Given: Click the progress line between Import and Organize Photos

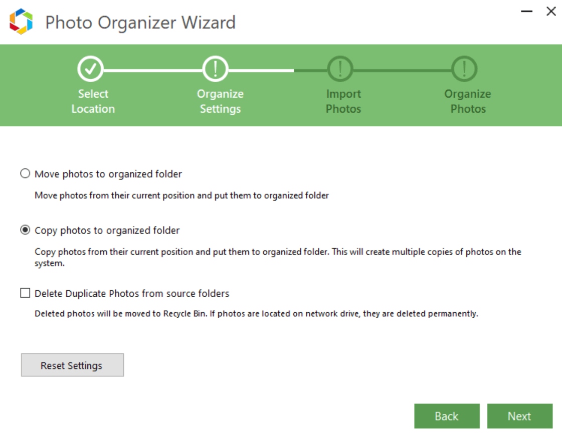Looking at the screenshot, I should tap(402, 71).
